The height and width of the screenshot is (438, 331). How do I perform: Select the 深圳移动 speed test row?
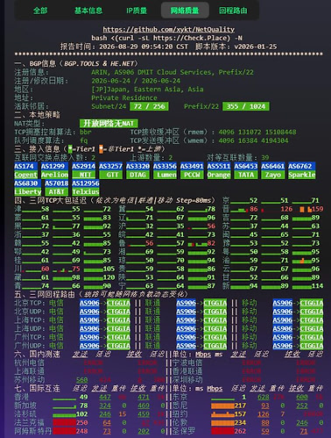[248, 380]
